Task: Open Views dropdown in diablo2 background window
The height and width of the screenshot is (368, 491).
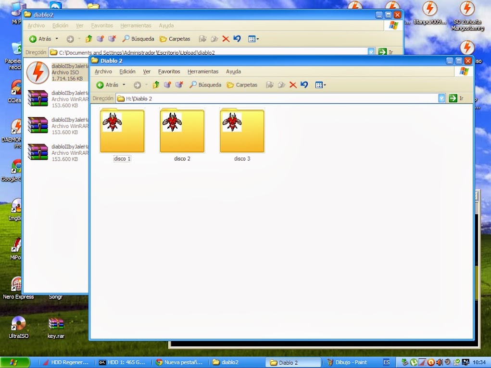Action: (x=253, y=39)
